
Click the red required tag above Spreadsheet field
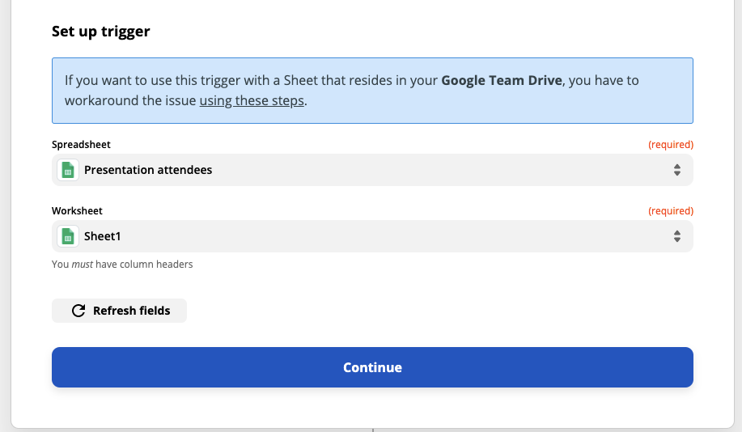670,144
